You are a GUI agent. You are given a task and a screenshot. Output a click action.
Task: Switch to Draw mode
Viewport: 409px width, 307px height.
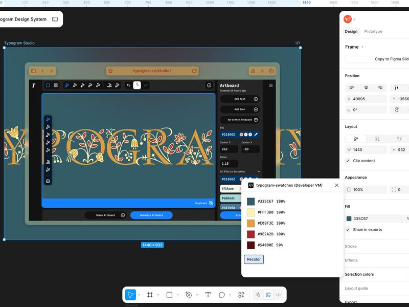coord(258,295)
